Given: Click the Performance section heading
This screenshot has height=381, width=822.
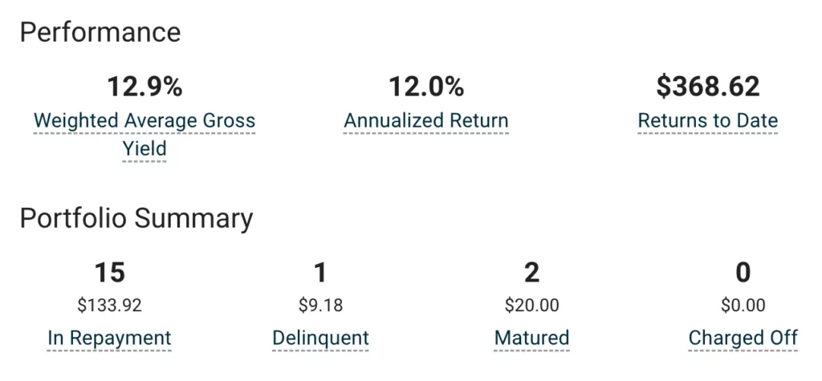Looking at the screenshot, I should point(100,33).
